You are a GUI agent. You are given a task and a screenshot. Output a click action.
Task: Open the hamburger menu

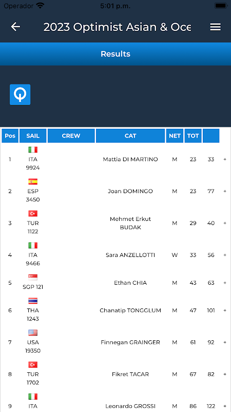point(215,27)
